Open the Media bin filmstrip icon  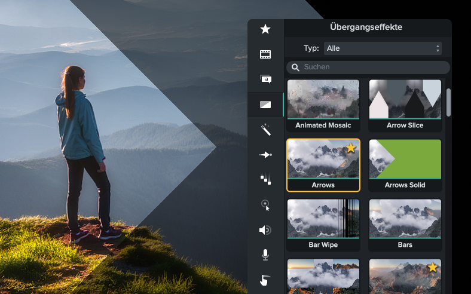coord(265,54)
